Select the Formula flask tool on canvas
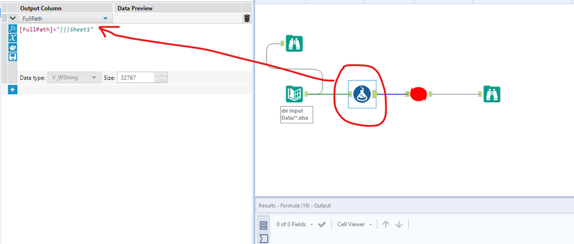Viewport: 574px width, 244px height. pos(362,94)
